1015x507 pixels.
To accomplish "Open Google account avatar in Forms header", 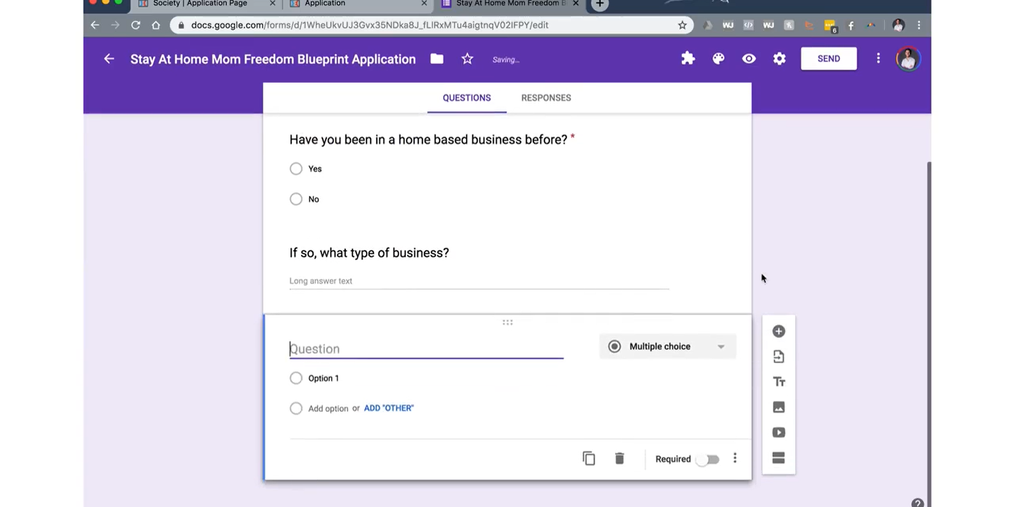I will [908, 59].
